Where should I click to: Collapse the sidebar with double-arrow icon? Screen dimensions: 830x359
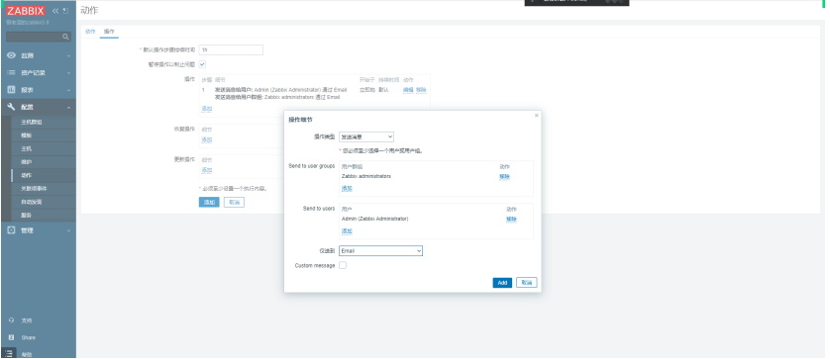tap(55, 11)
